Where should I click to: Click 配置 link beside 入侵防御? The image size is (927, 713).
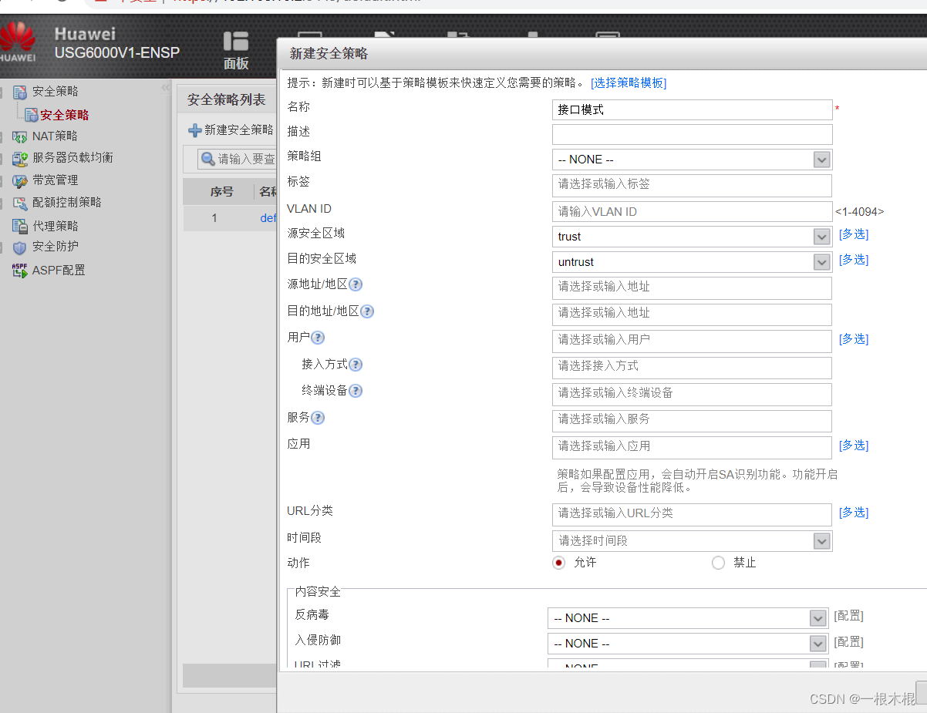click(x=848, y=642)
